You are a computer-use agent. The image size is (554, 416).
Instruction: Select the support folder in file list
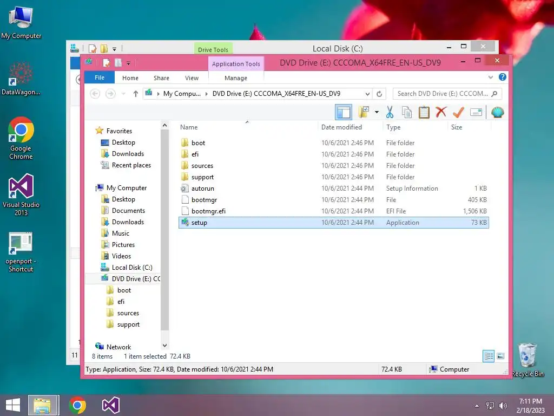coord(334,177)
